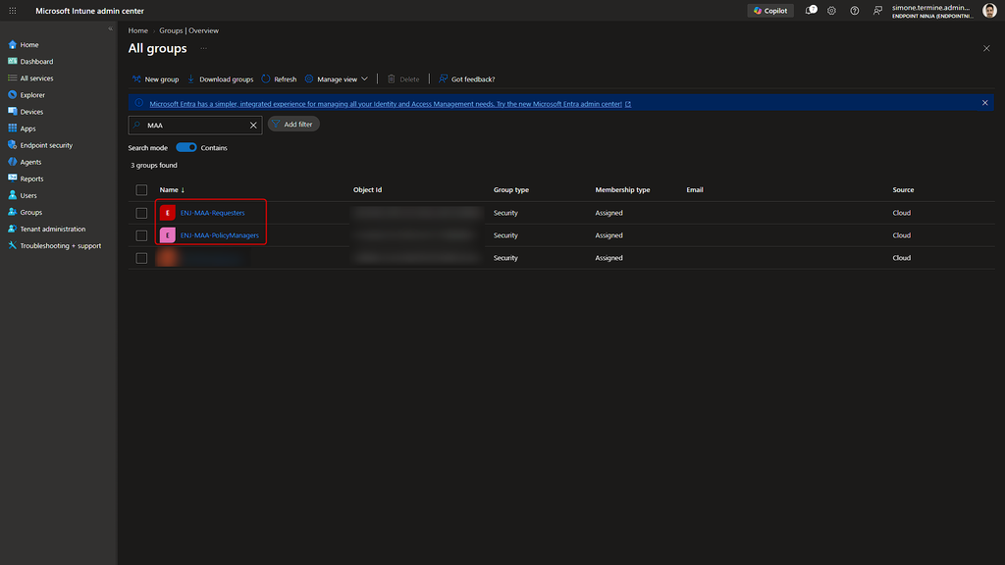
Task: Click the Delete toolbar button
Action: tap(403, 79)
